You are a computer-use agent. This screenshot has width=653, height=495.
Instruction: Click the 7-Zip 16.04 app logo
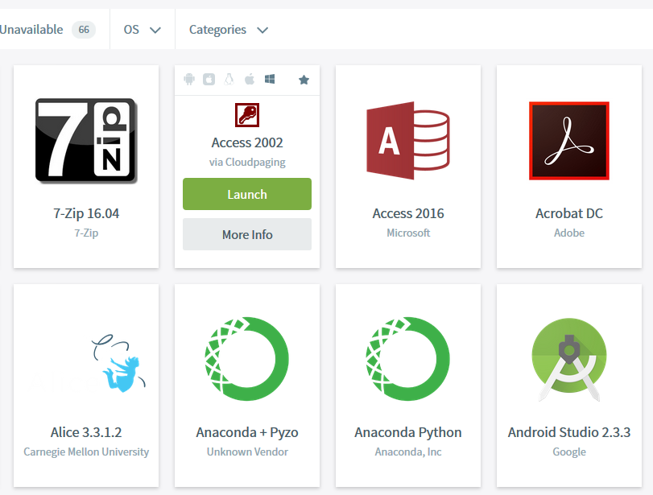coord(86,140)
